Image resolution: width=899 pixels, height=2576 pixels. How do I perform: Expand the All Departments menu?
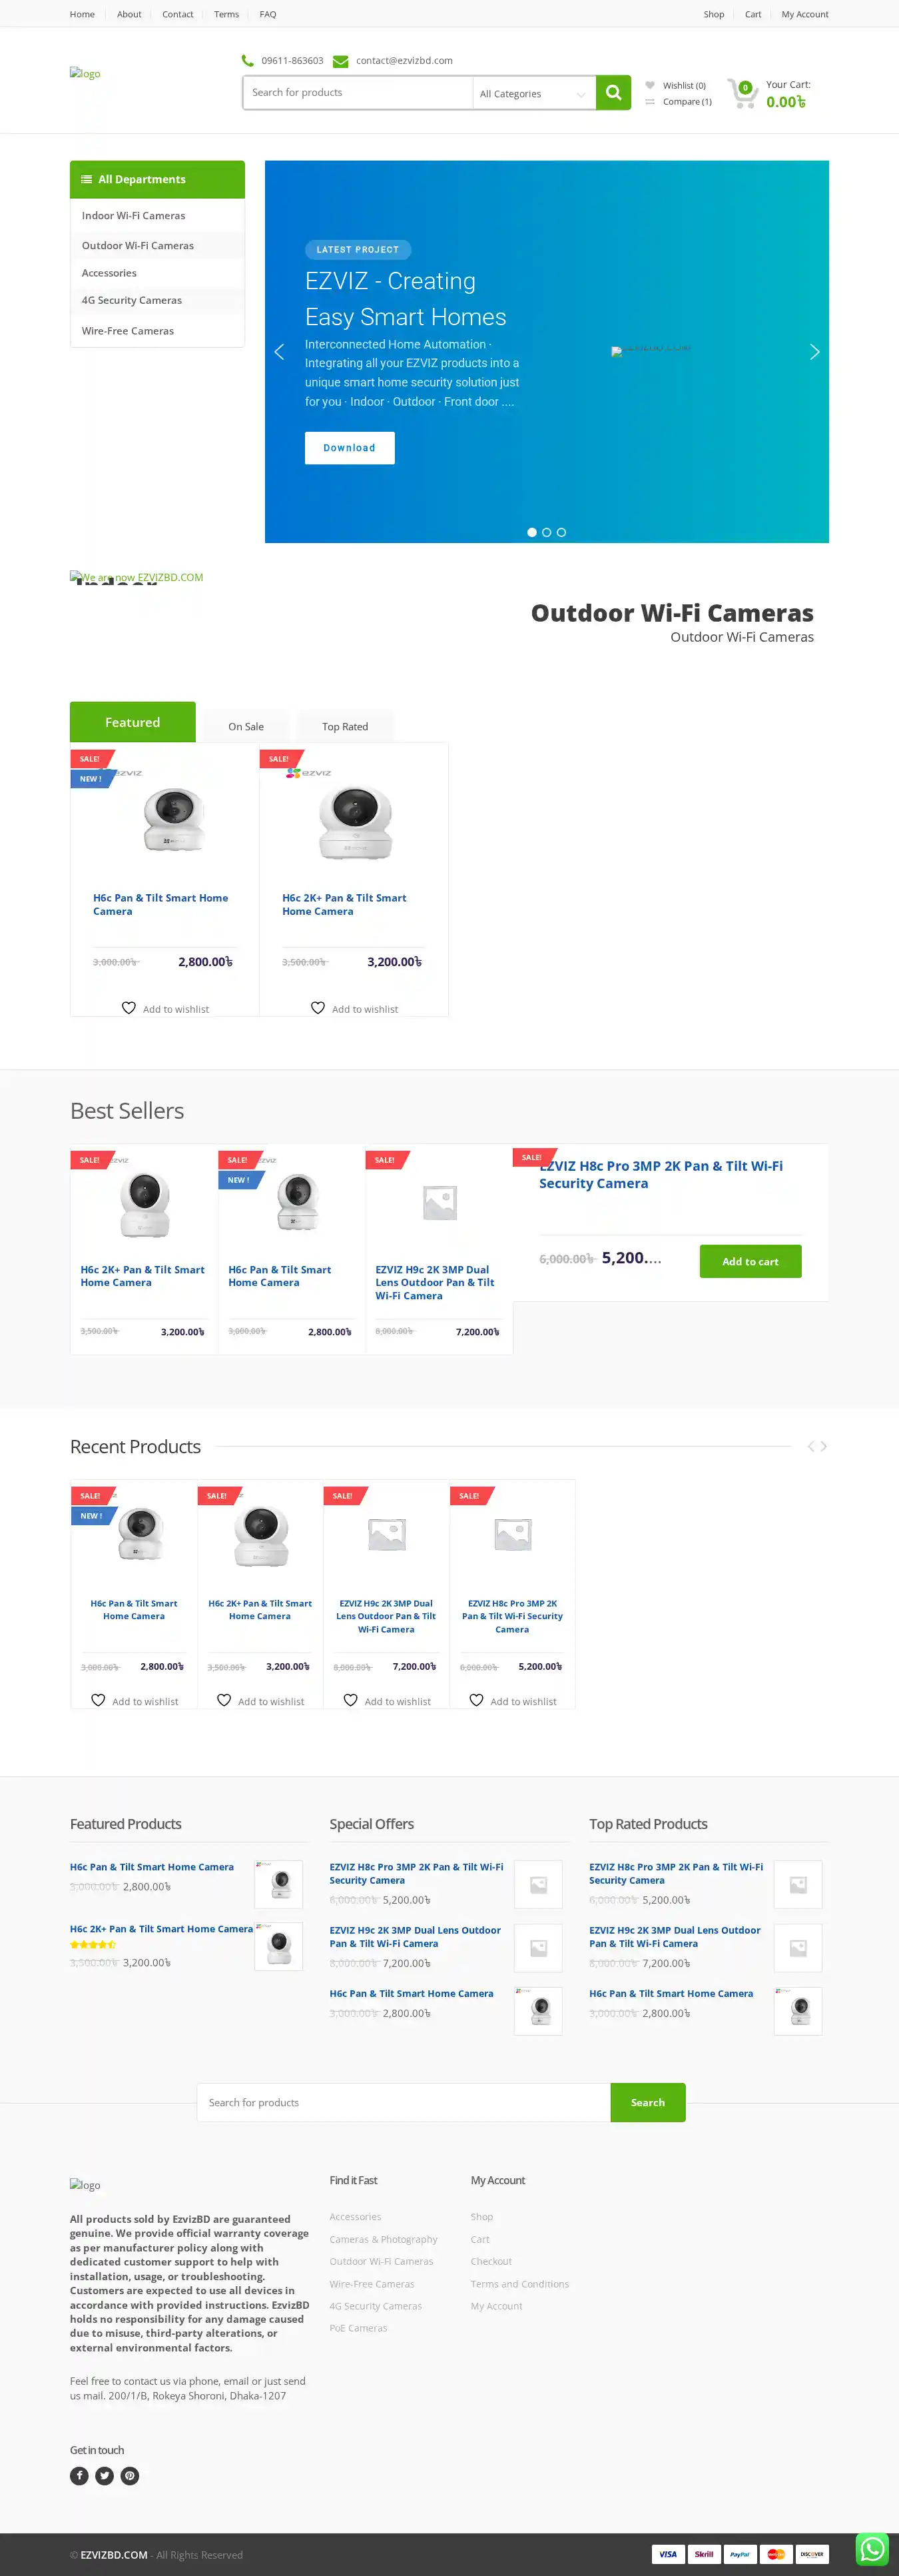[x=157, y=180]
